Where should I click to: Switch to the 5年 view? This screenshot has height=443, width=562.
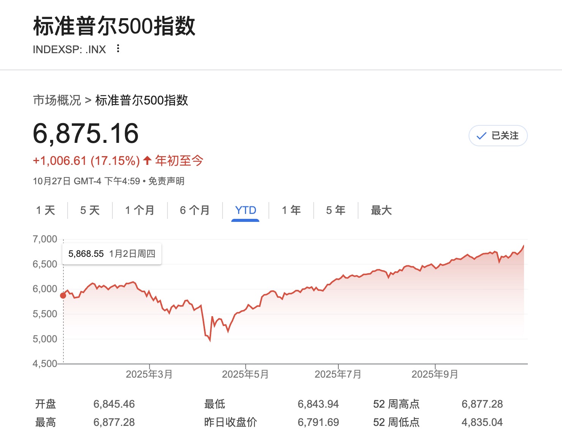point(336,210)
